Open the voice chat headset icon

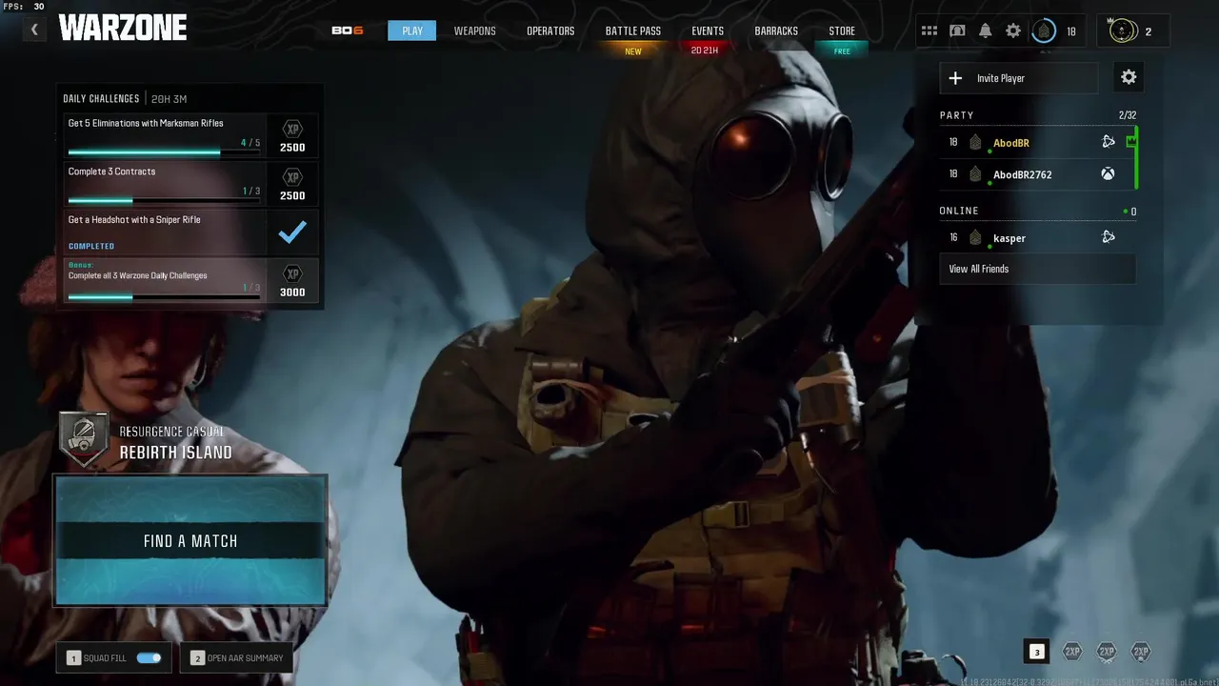tap(957, 30)
